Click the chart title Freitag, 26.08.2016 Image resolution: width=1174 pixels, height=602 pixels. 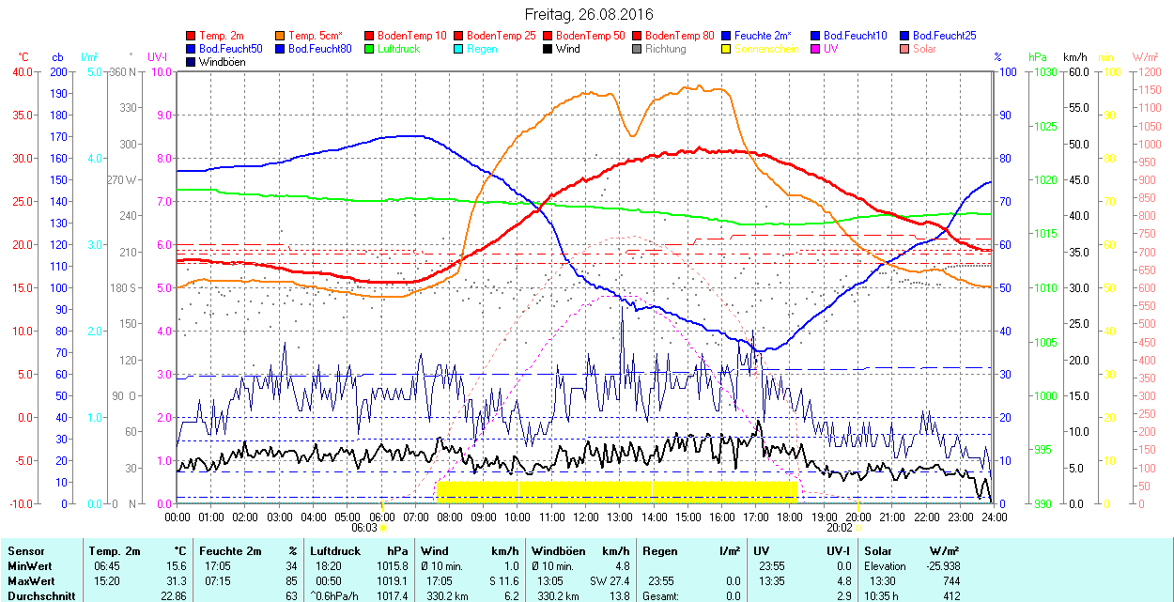tap(588, 14)
